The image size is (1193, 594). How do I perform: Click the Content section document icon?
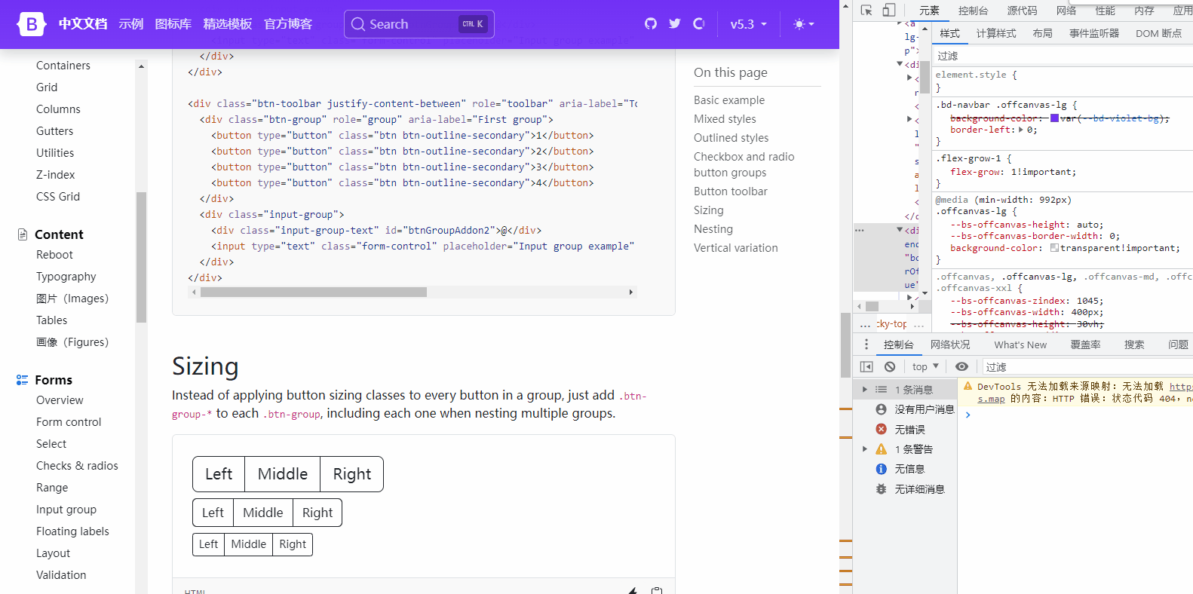click(x=23, y=234)
